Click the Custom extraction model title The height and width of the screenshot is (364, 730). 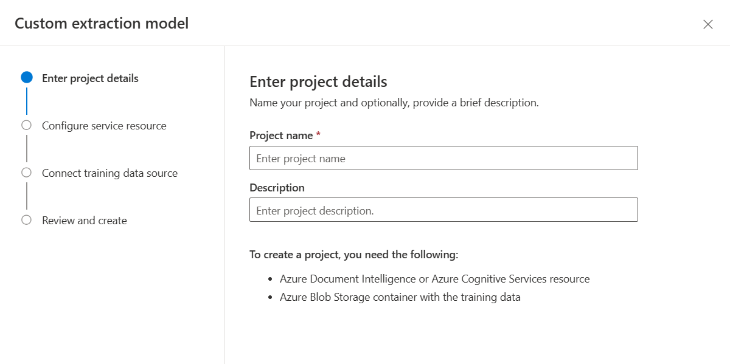tap(102, 23)
